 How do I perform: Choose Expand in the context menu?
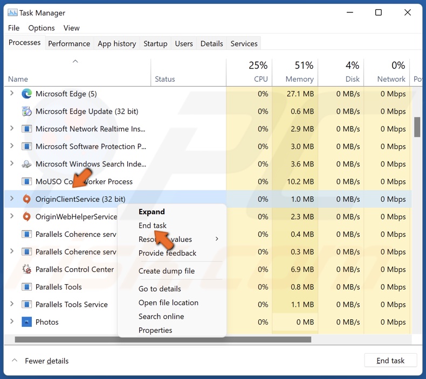(x=152, y=212)
